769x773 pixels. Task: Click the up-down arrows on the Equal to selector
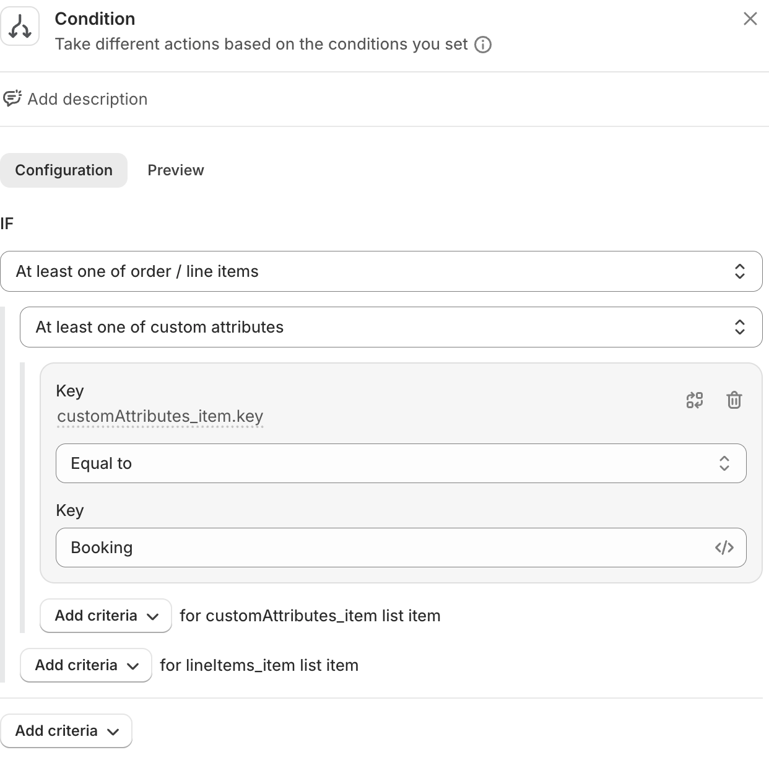(x=724, y=463)
